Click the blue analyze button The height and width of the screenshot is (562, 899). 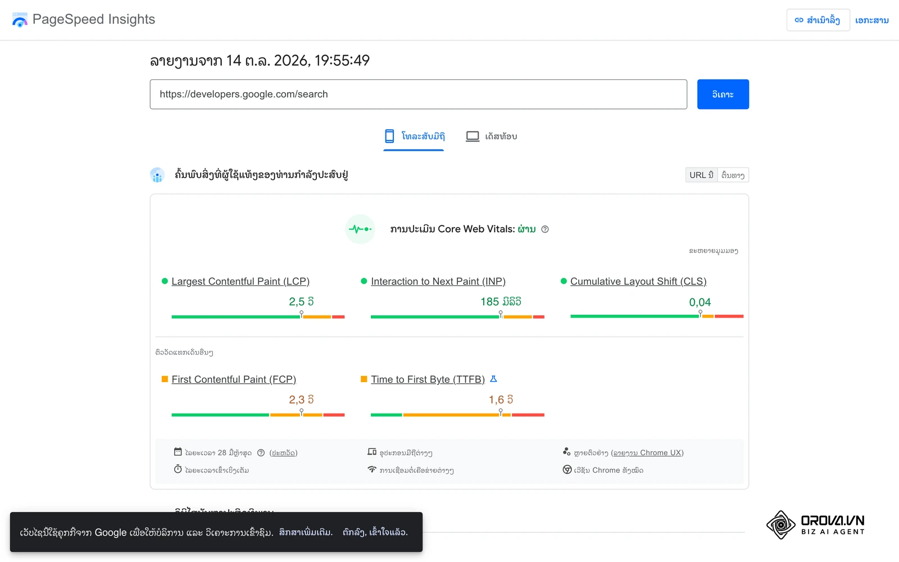click(x=723, y=94)
